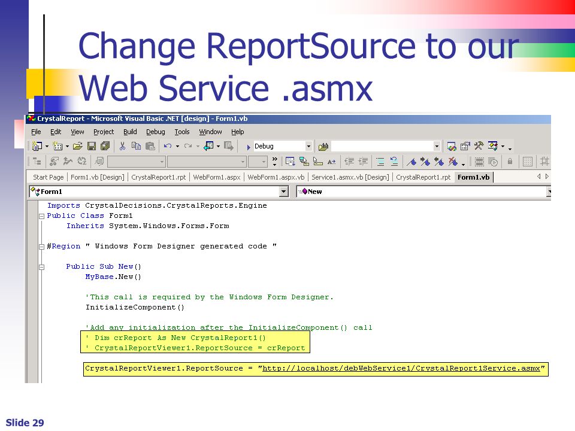Switch to Service1.asmx.vb [Design] tab
This screenshot has height=431, width=575.
point(350,177)
